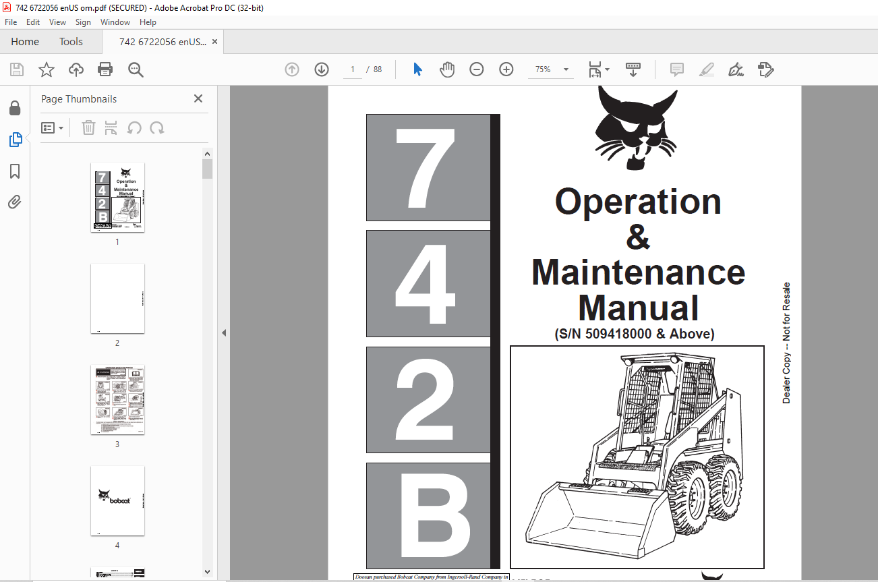Zoom in with the plus icon

click(x=506, y=69)
